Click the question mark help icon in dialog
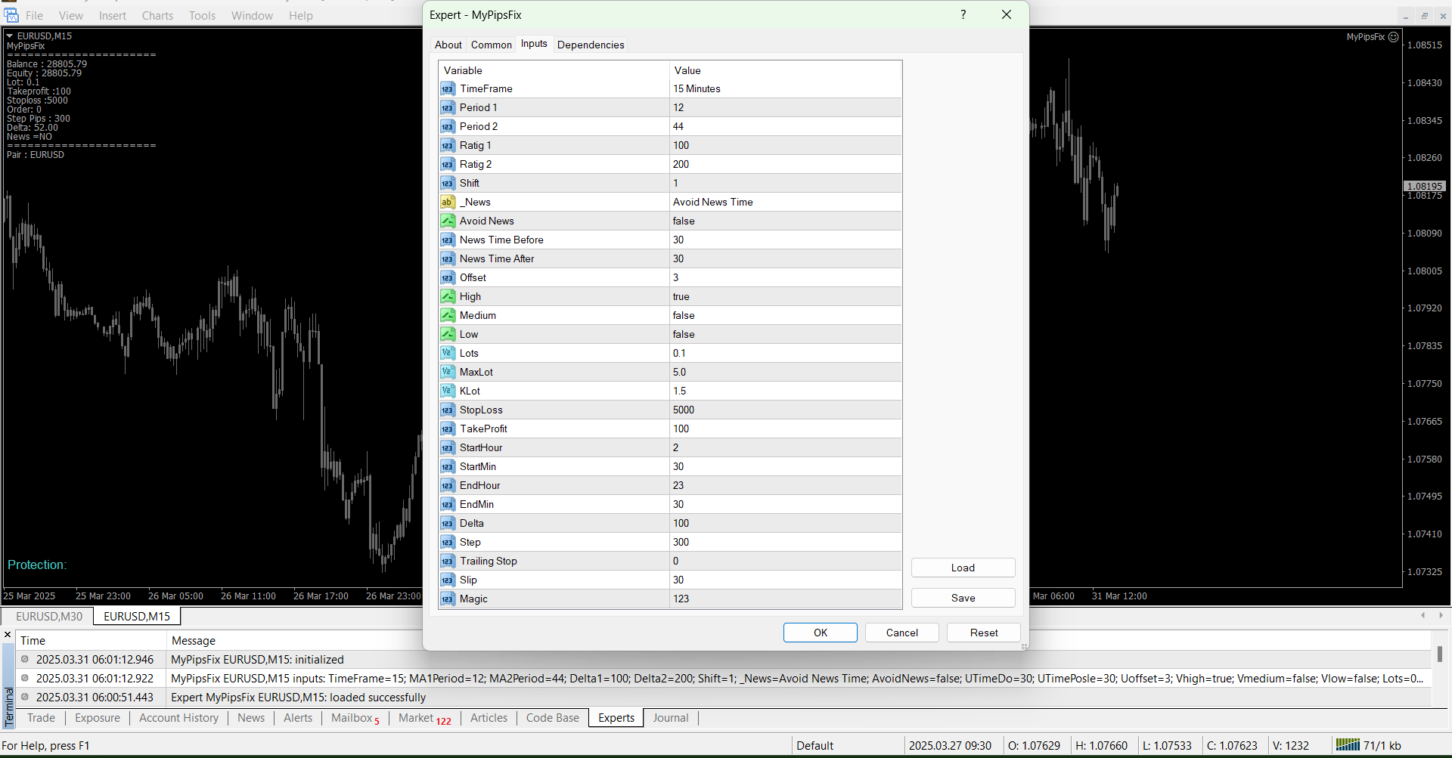Image resolution: width=1452 pixels, height=758 pixels. 963,15
